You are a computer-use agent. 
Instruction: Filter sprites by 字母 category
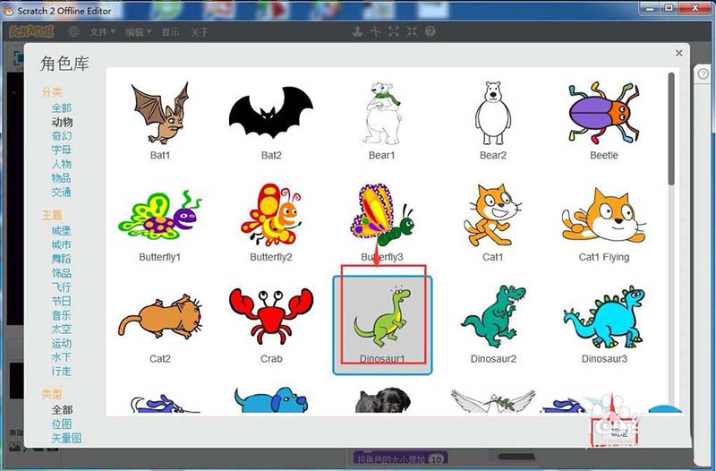coord(61,150)
